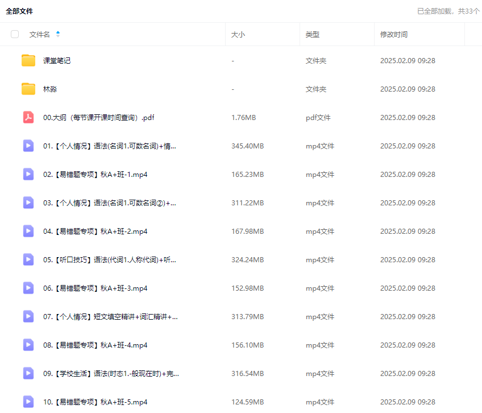Click video icon of 10.【易错题专项】file
This screenshot has height=413, width=482.
[x=28, y=402]
